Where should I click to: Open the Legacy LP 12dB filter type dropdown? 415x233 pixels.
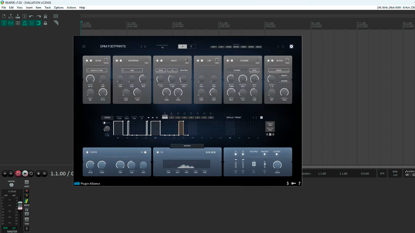[97, 70]
